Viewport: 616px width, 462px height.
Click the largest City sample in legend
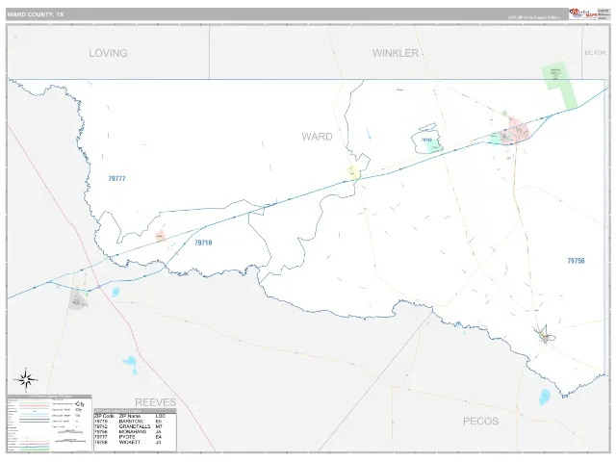[80, 403]
